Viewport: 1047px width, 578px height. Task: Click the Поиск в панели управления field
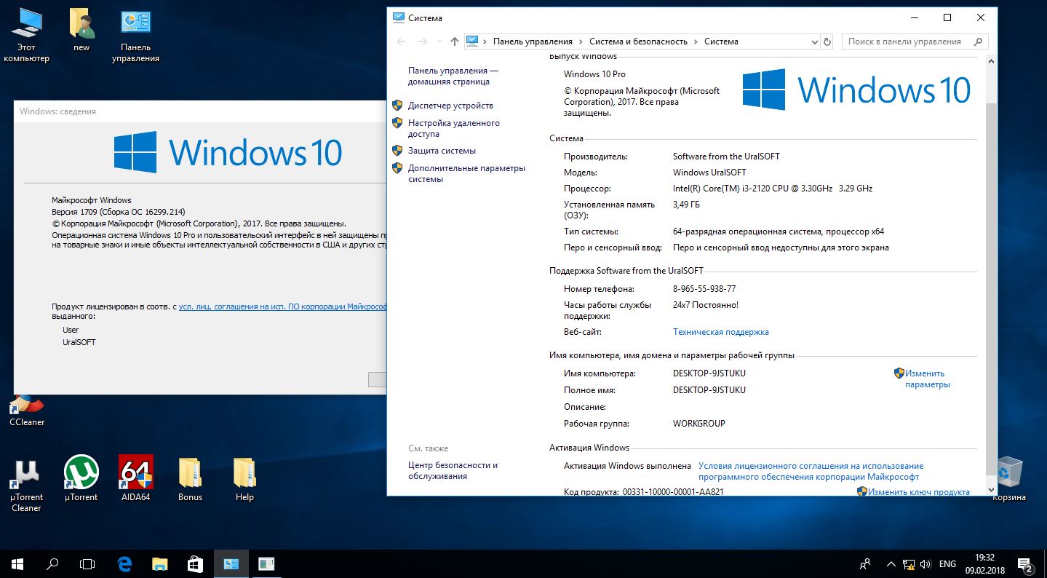pos(906,41)
